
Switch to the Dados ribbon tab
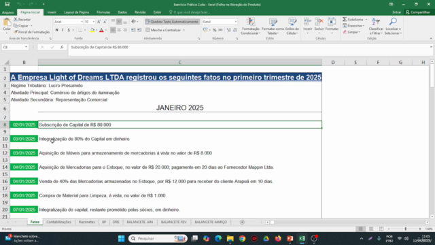[122, 12]
